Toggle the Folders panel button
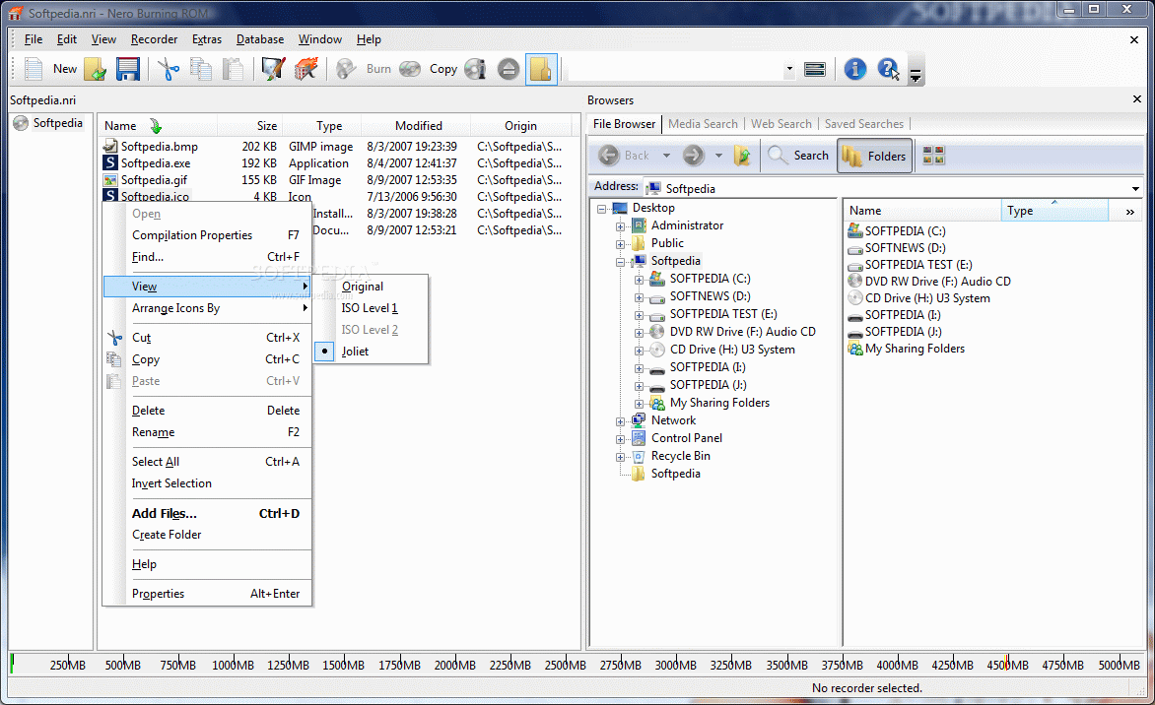1155x705 pixels. (x=874, y=155)
